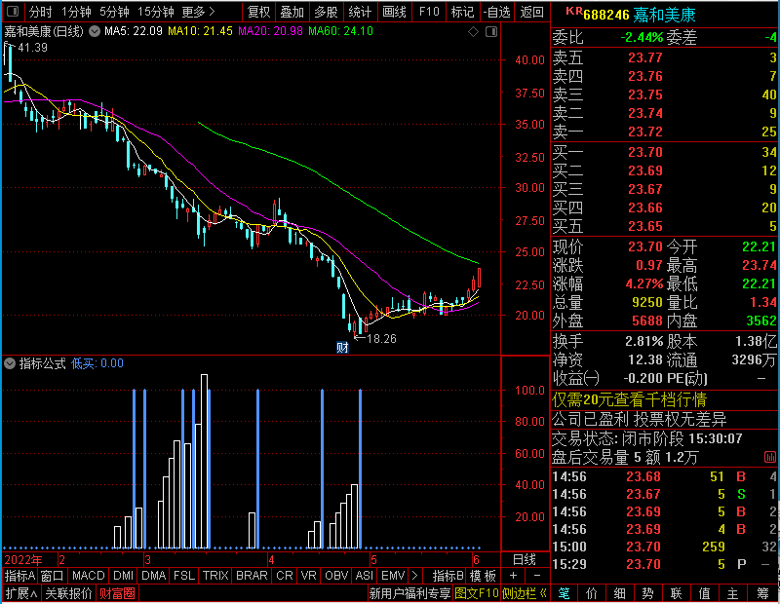Select the 5分钟 period
This screenshot has height=604, width=780.
(x=114, y=12)
